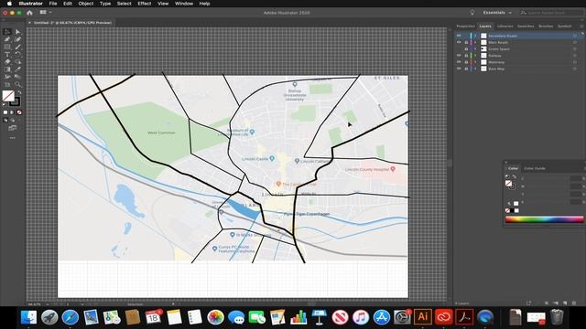
Task: Expand the Green Space layer contents
Action: (476, 48)
